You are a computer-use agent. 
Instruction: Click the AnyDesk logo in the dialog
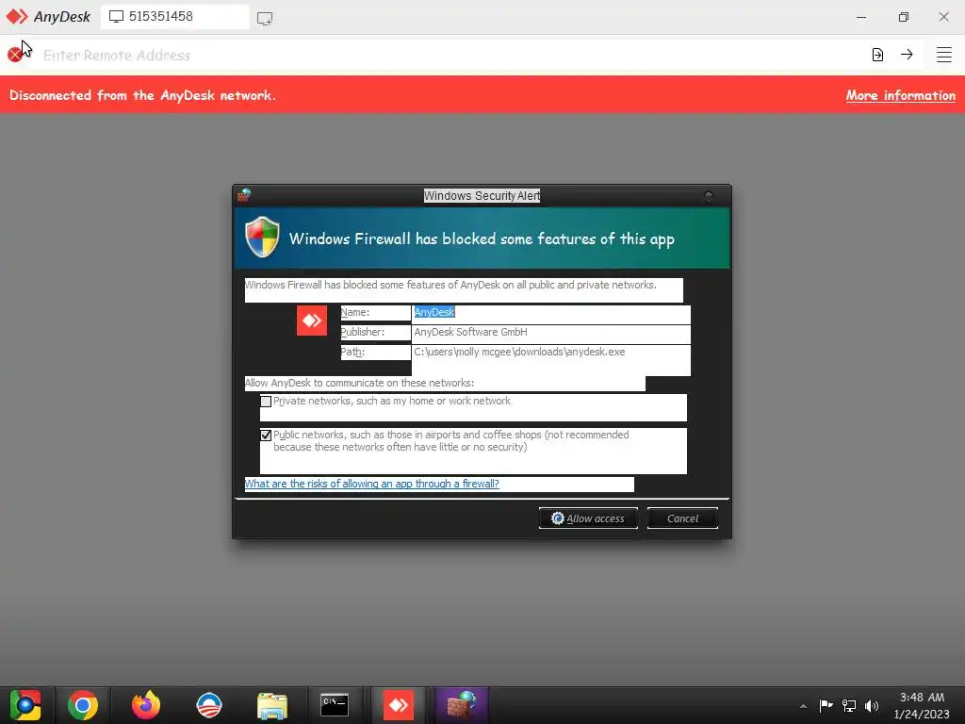click(x=312, y=321)
